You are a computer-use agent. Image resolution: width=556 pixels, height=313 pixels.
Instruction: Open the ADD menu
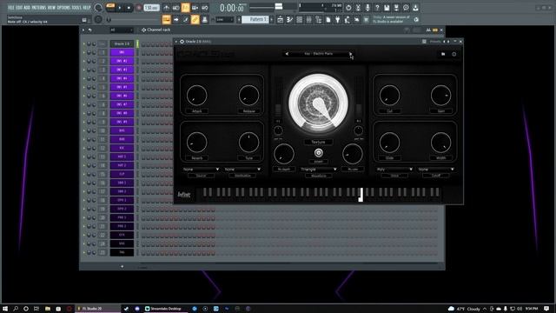click(27, 8)
